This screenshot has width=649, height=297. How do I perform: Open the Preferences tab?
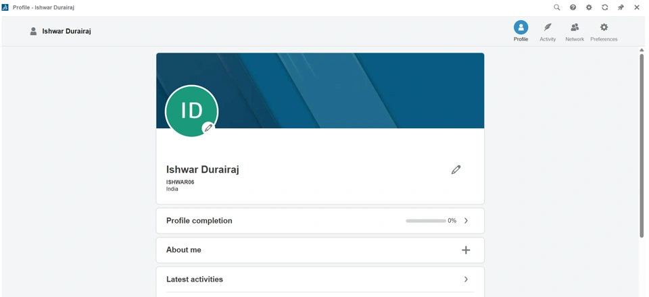[604, 32]
